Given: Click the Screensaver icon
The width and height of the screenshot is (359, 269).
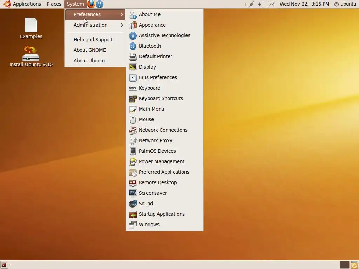Looking at the screenshot, I should (133, 193).
